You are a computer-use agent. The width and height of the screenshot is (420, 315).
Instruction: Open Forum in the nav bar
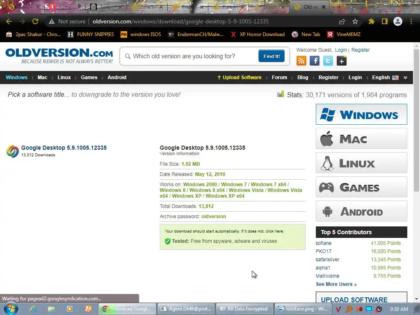tap(279, 78)
